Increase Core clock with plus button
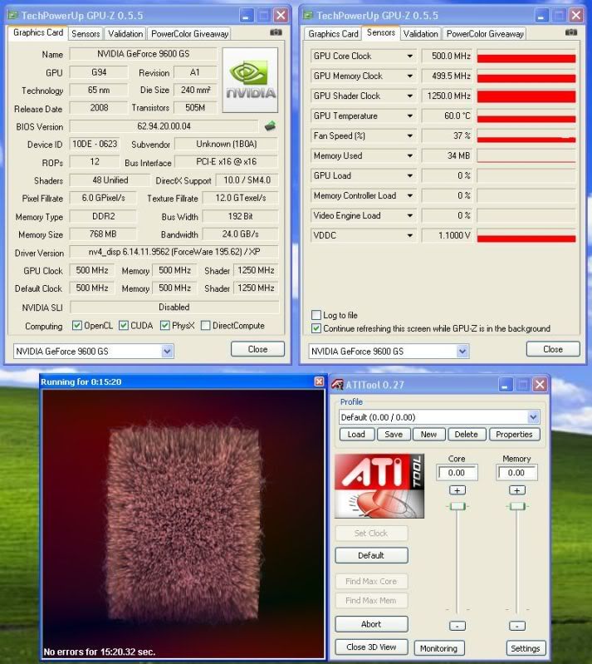 pyautogui.click(x=457, y=490)
